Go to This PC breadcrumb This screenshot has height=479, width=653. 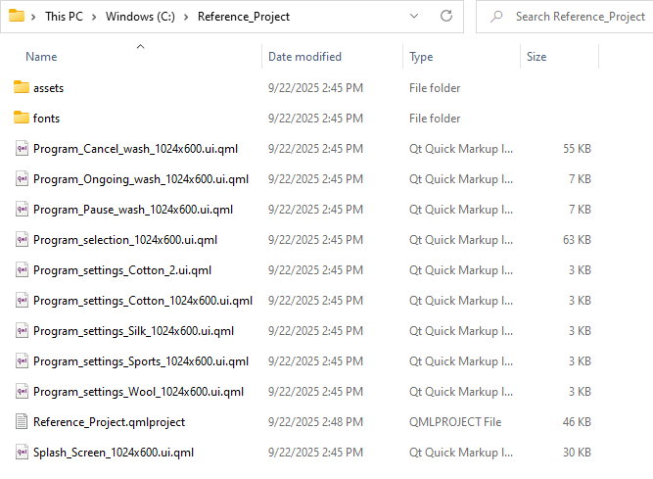click(x=66, y=17)
